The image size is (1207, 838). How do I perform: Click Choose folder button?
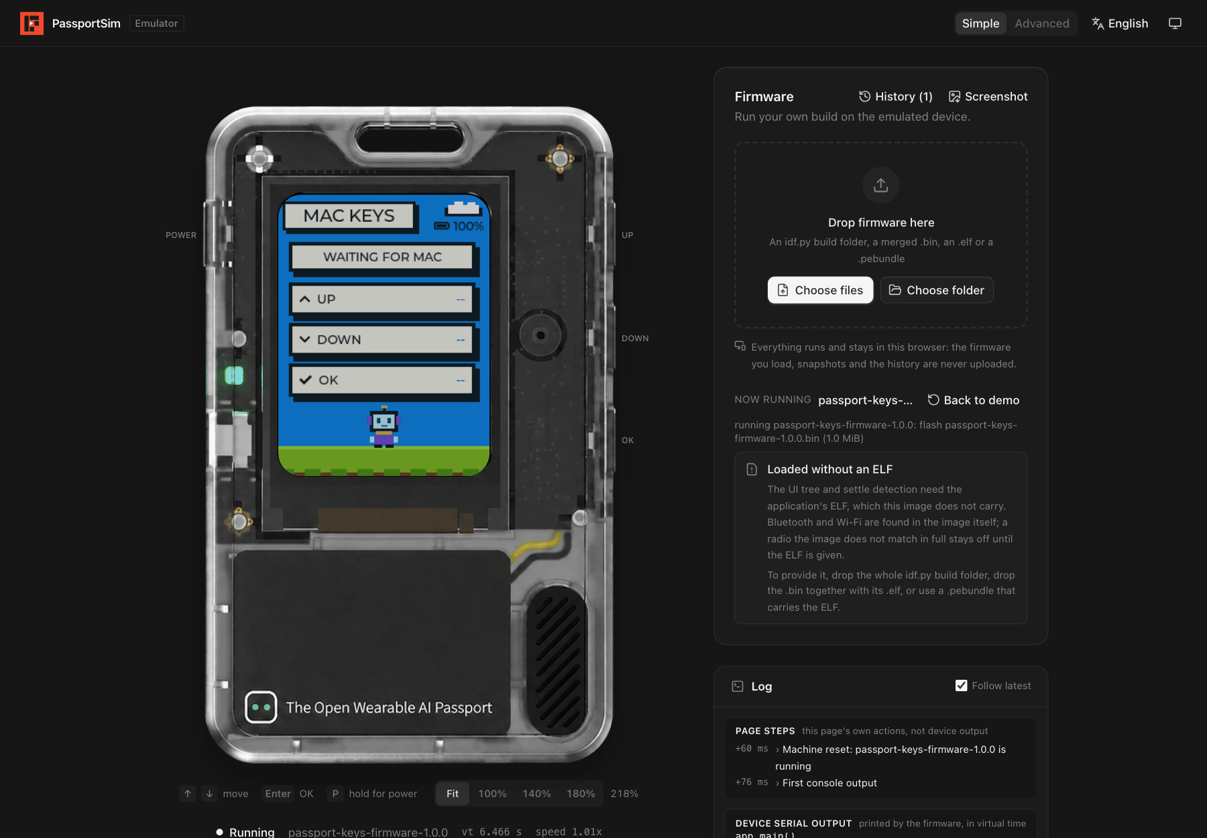coord(937,290)
